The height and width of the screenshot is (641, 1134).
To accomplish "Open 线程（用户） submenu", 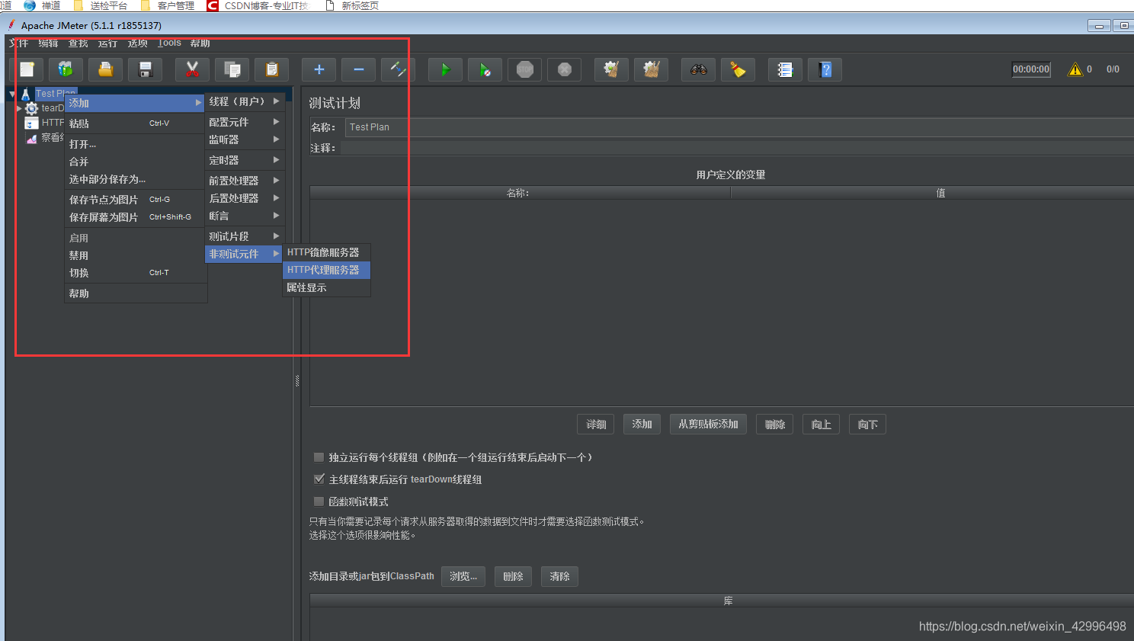I will click(x=245, y=101).
